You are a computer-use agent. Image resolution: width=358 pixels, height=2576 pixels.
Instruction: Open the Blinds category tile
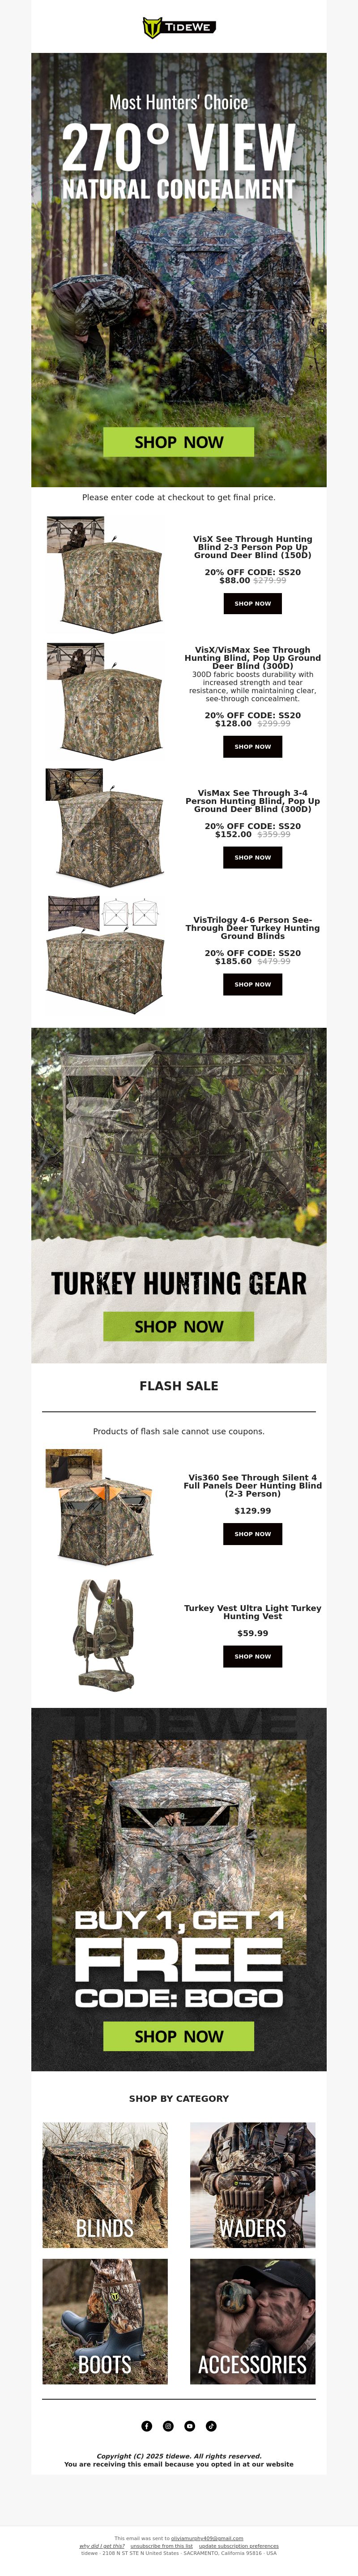click(105, 2185)
